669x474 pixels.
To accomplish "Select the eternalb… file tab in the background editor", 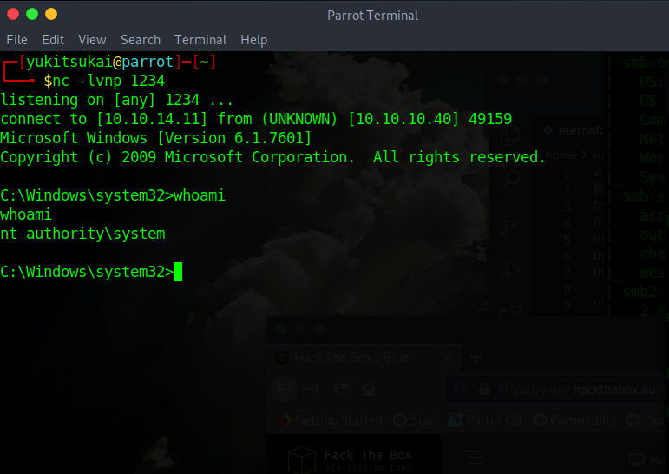I will click(574, 130).
